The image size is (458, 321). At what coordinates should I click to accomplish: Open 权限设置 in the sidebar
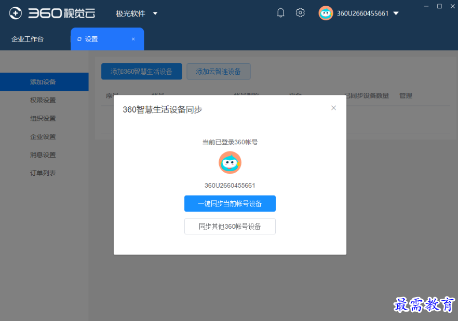pyautogui.click(x=44, y=100)
